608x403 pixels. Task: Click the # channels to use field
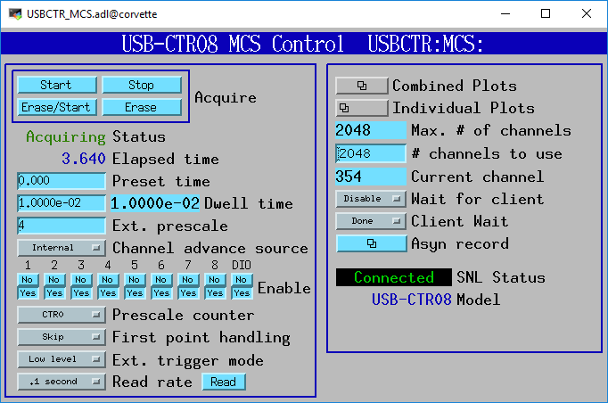pyautogui.click(x=371, y=153)
